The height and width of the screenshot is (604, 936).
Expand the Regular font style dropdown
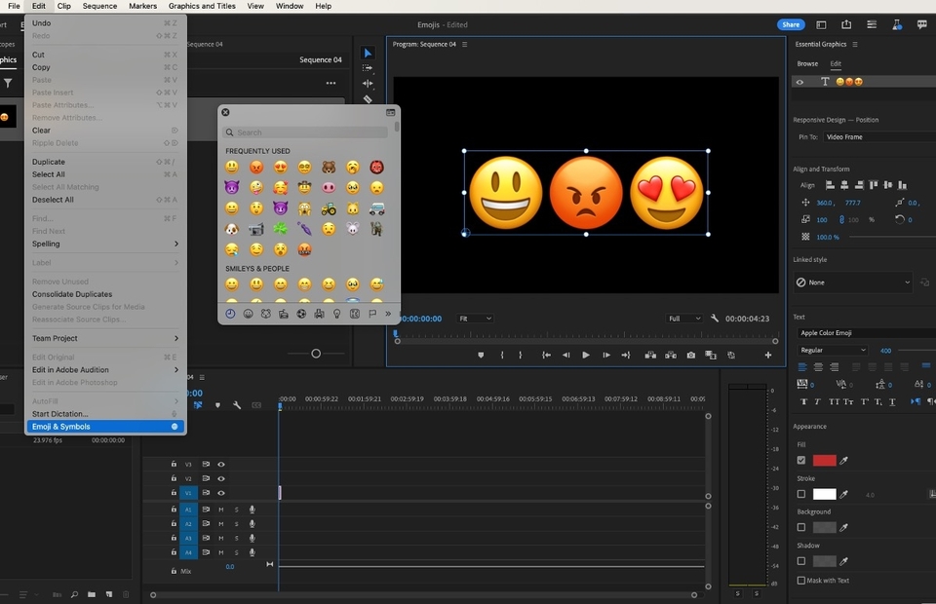pyautogui.click(x=833, y=350)
